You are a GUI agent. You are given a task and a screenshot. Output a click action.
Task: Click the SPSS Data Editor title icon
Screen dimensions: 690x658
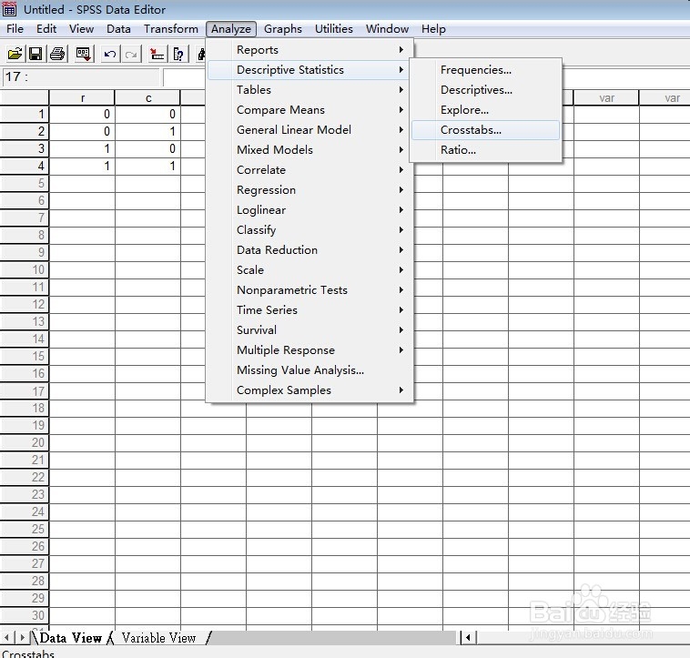[x=10, y=9]
